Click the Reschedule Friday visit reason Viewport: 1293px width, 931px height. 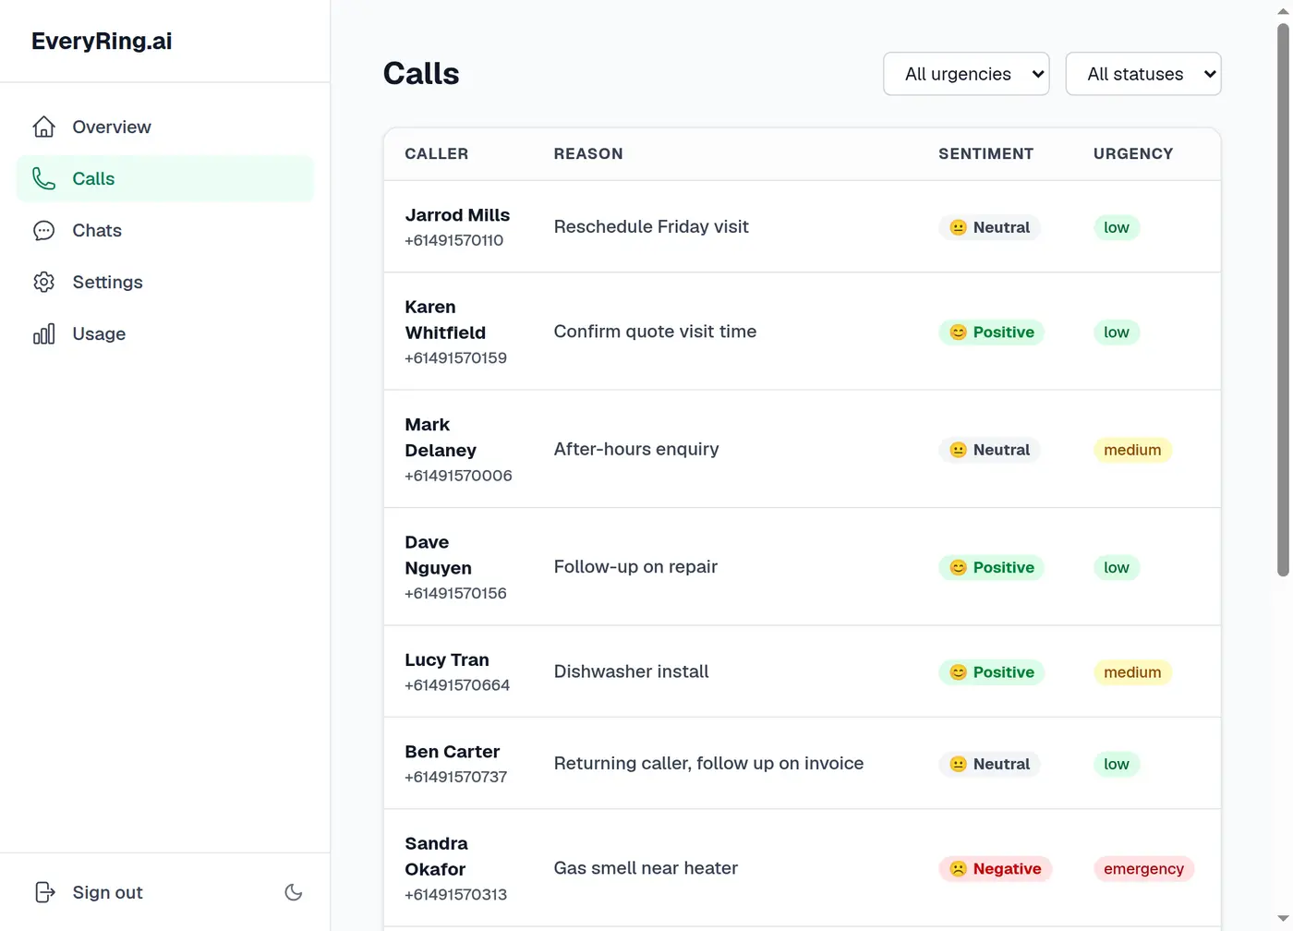click(x=651, y=226)
